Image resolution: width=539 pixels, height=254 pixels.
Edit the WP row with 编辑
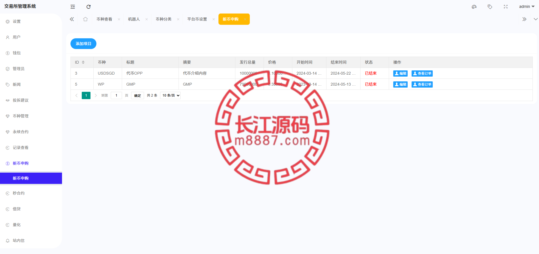tap(400, 84)
